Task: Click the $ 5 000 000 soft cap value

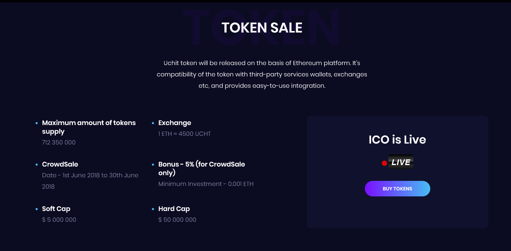Action: coord(59,220)
